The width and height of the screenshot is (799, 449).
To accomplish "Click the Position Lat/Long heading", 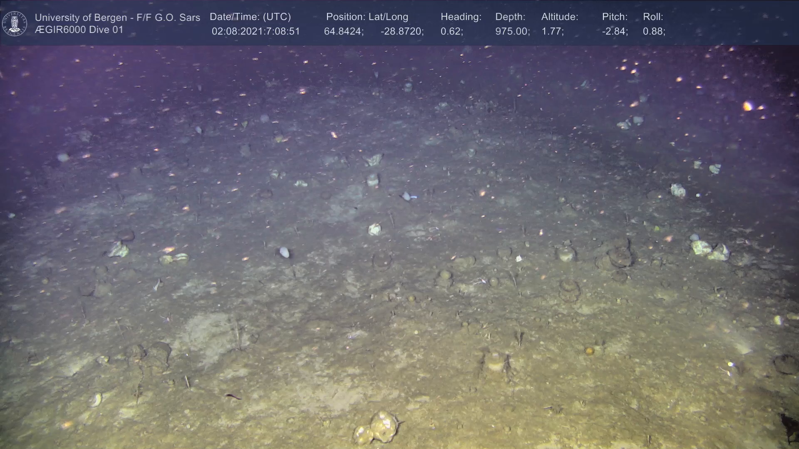I will (x=367, y=17).
